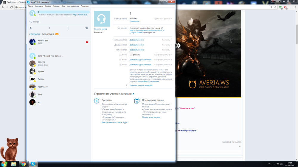Select contact 'Echo / Sound Test Service'
The width and height of the screenshot is (298, 167).
click(50, 56)
